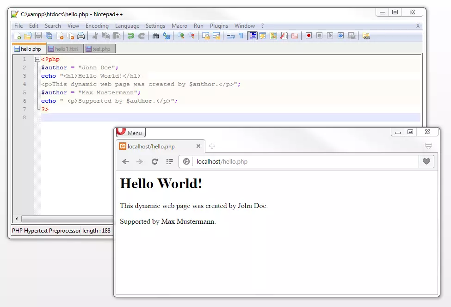Click the Undo arrow icon
The height and width of the screenshot is (307, 451).
click(x=130, y=36)
